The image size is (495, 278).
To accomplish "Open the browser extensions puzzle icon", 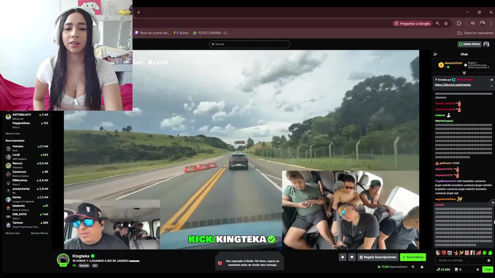I will (459, 24).
